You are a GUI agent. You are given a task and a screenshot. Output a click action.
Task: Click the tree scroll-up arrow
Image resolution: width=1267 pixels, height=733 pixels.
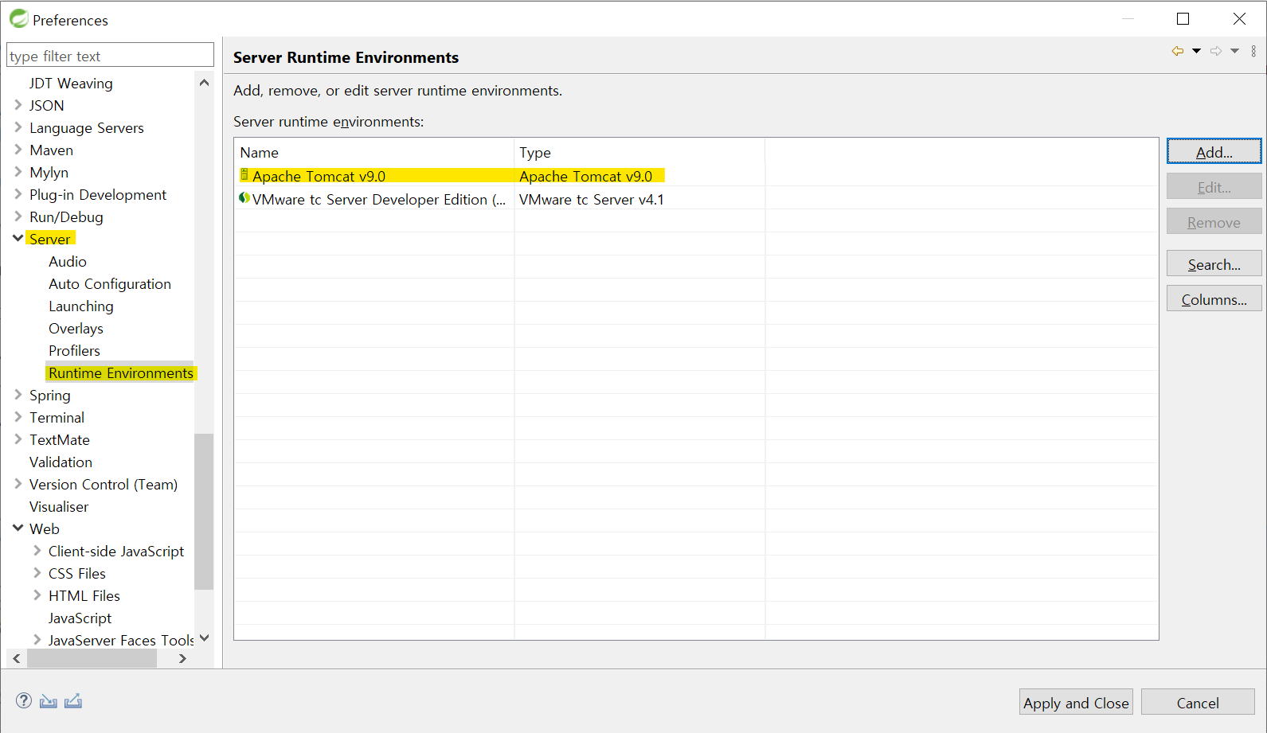[204, 83]
